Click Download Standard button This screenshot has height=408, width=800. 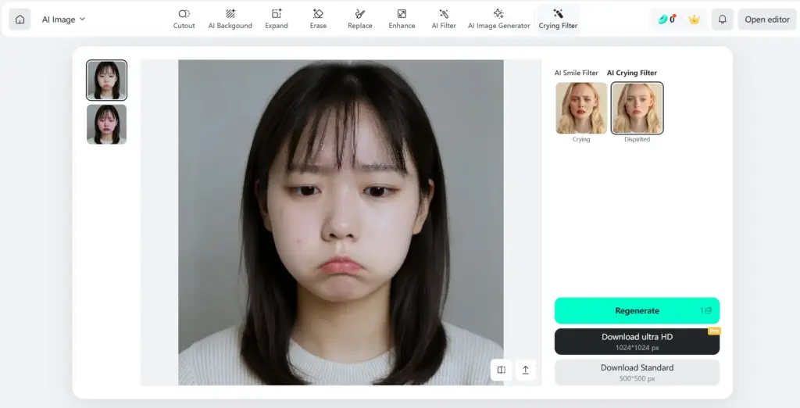point(637,372)
